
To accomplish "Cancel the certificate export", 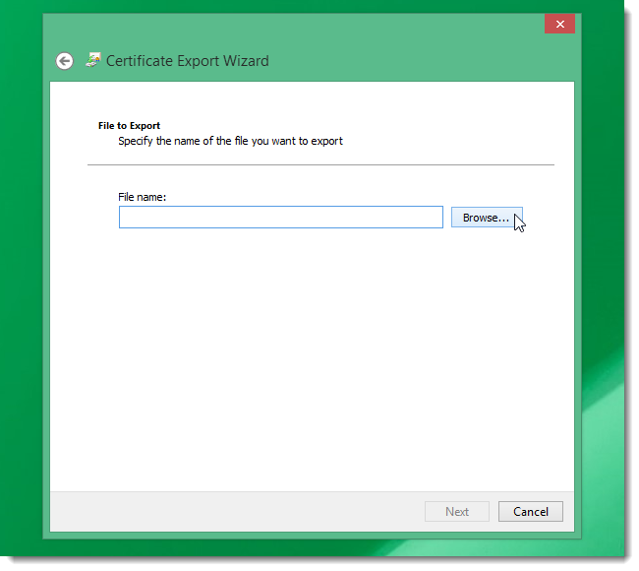I will pos(531,511).
